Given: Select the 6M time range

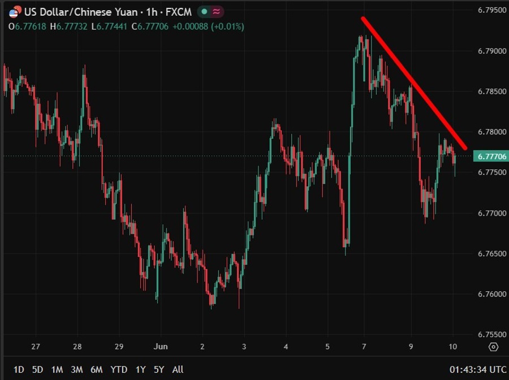Looking at the screenshot, I should click(96, 369).
